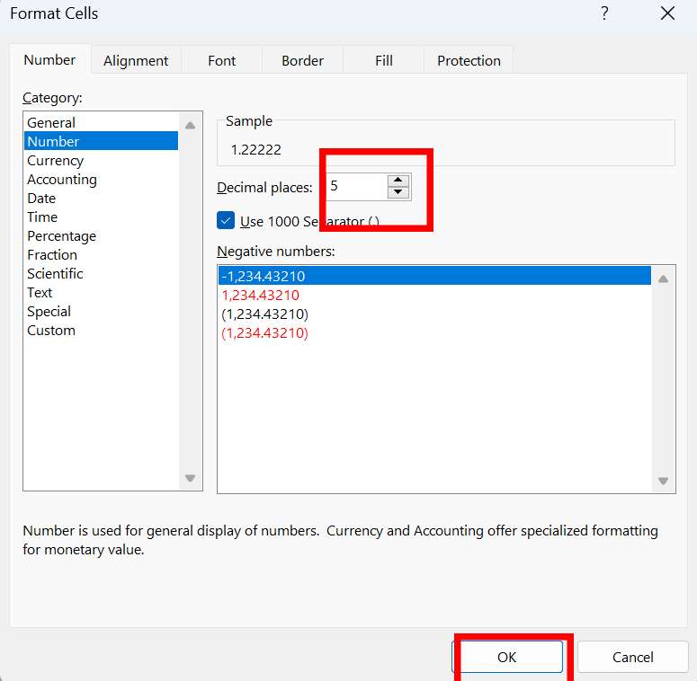Select Time category

click(x=102, y=217)
